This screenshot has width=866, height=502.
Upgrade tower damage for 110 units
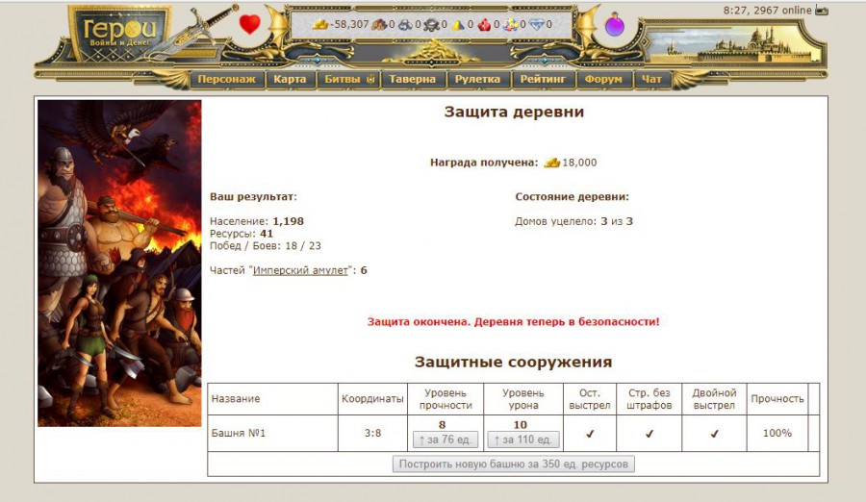[521, 439]
